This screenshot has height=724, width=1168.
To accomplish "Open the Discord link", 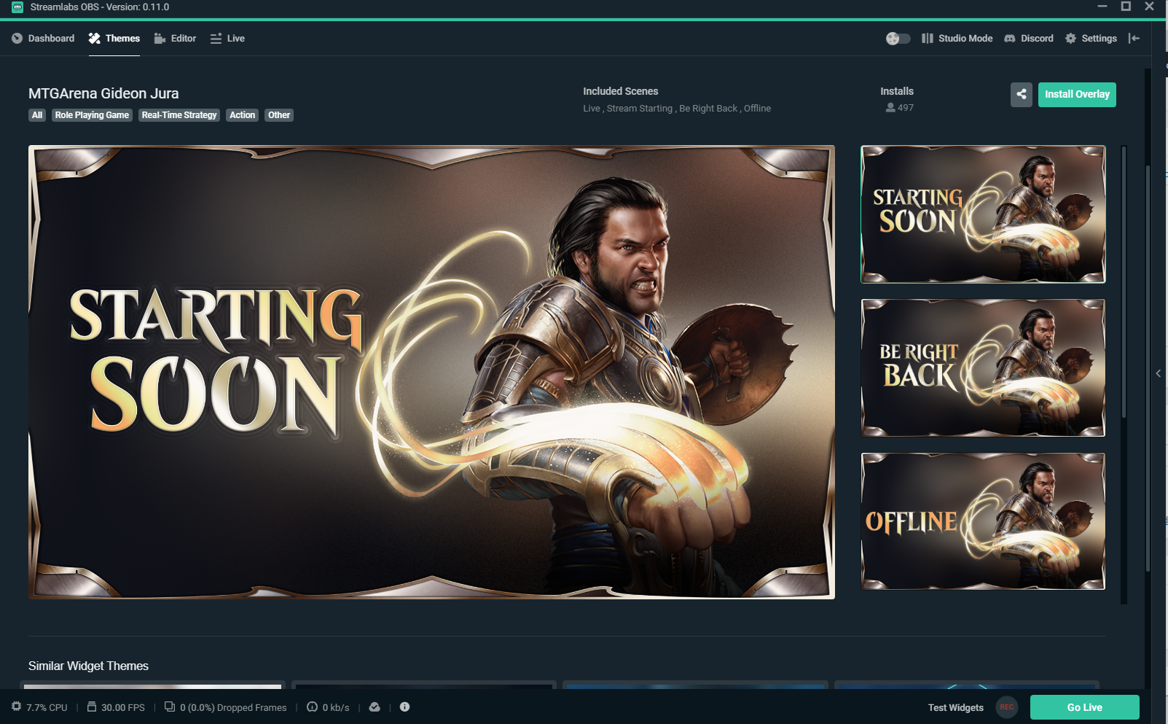I will [1029, 39].
